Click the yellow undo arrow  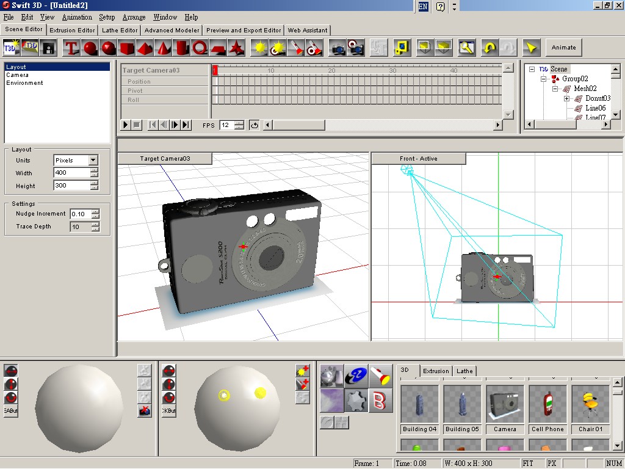click(x=490, y=48)
